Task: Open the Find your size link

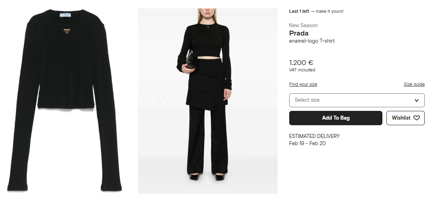Action: 303,84
